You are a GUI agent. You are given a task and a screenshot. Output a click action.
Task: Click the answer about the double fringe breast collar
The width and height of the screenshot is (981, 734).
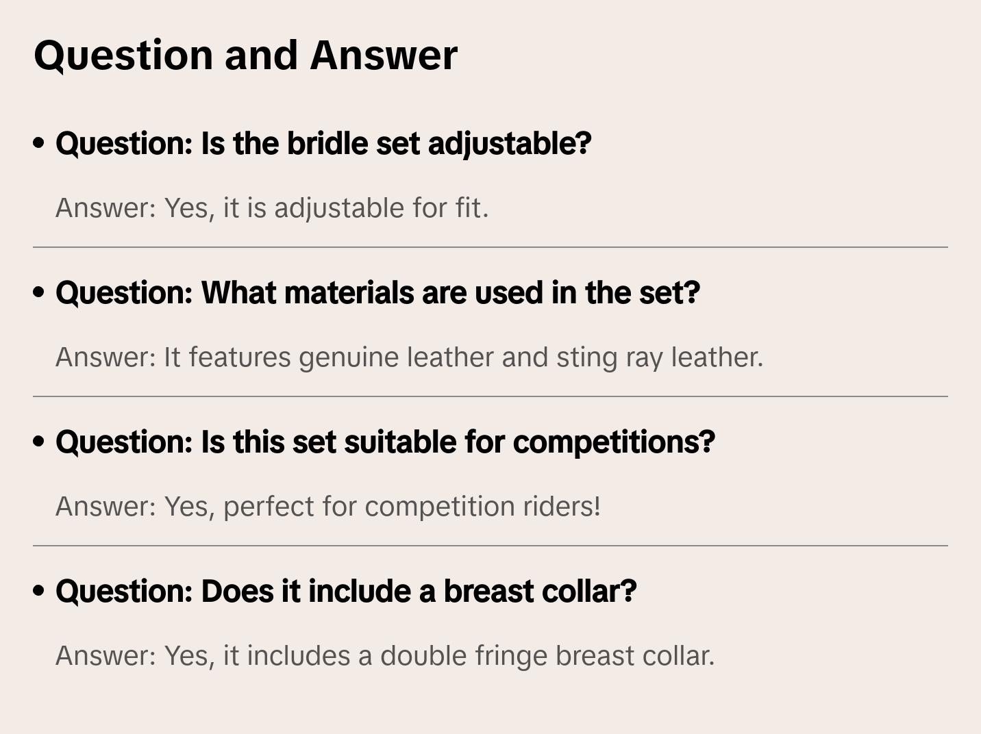point(385,656)
